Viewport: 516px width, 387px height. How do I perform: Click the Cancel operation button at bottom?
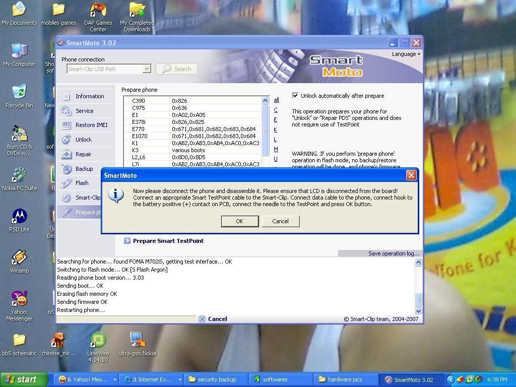213,319
